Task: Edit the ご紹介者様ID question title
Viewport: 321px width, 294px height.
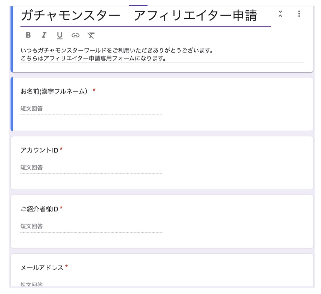Action: (39, 209)
